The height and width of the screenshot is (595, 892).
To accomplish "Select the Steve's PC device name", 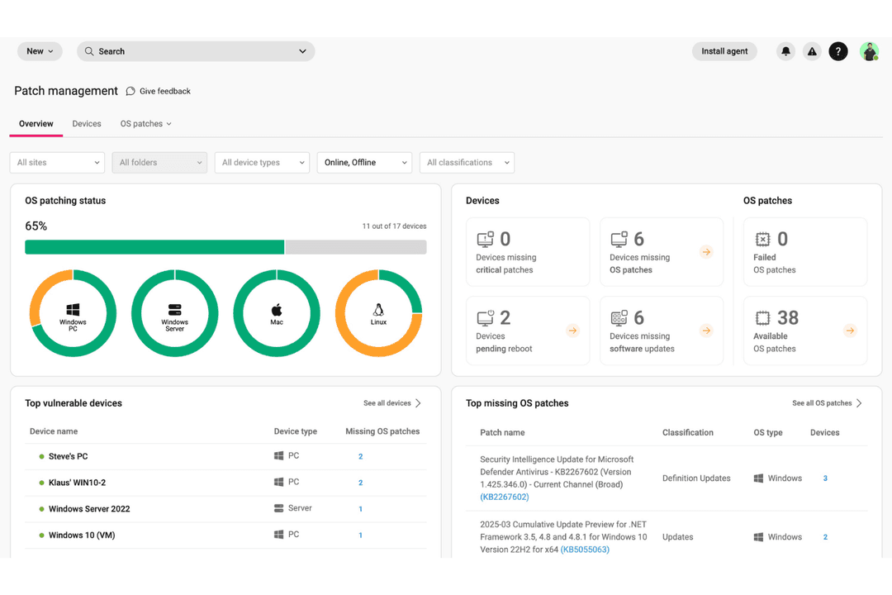I will click(69, 456).
